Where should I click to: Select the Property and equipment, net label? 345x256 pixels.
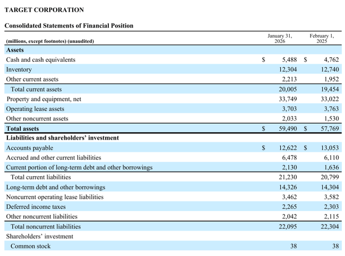point(44,99)
